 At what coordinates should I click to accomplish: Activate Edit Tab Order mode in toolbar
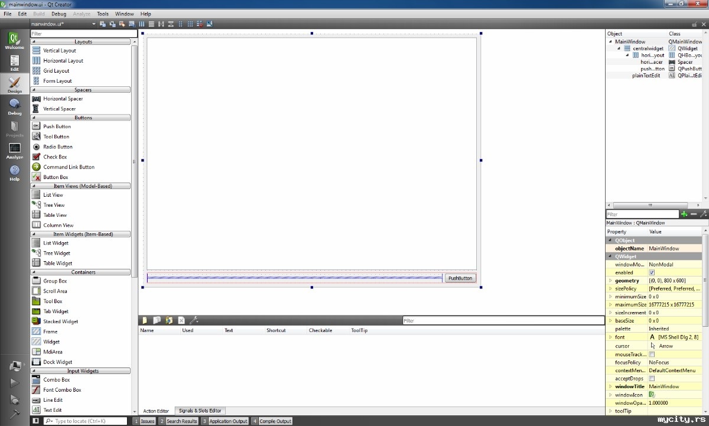[132, 24]
